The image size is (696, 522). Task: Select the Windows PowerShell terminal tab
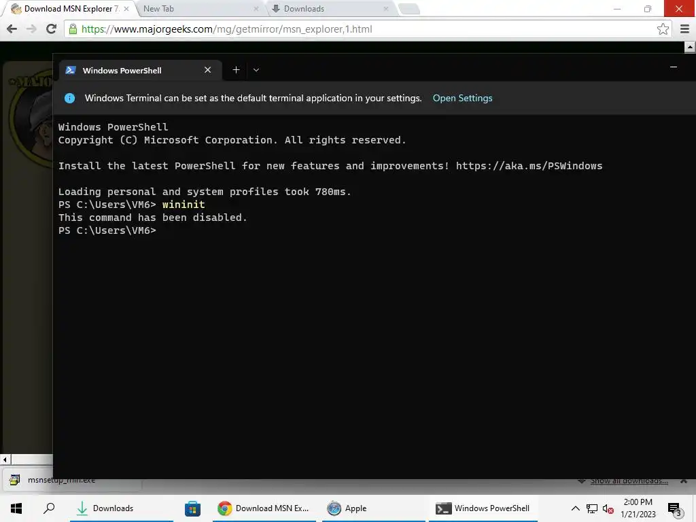pos(140,70)
